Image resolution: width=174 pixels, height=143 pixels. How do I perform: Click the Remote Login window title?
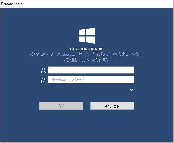pyautogui.click(x=12, y=4)
